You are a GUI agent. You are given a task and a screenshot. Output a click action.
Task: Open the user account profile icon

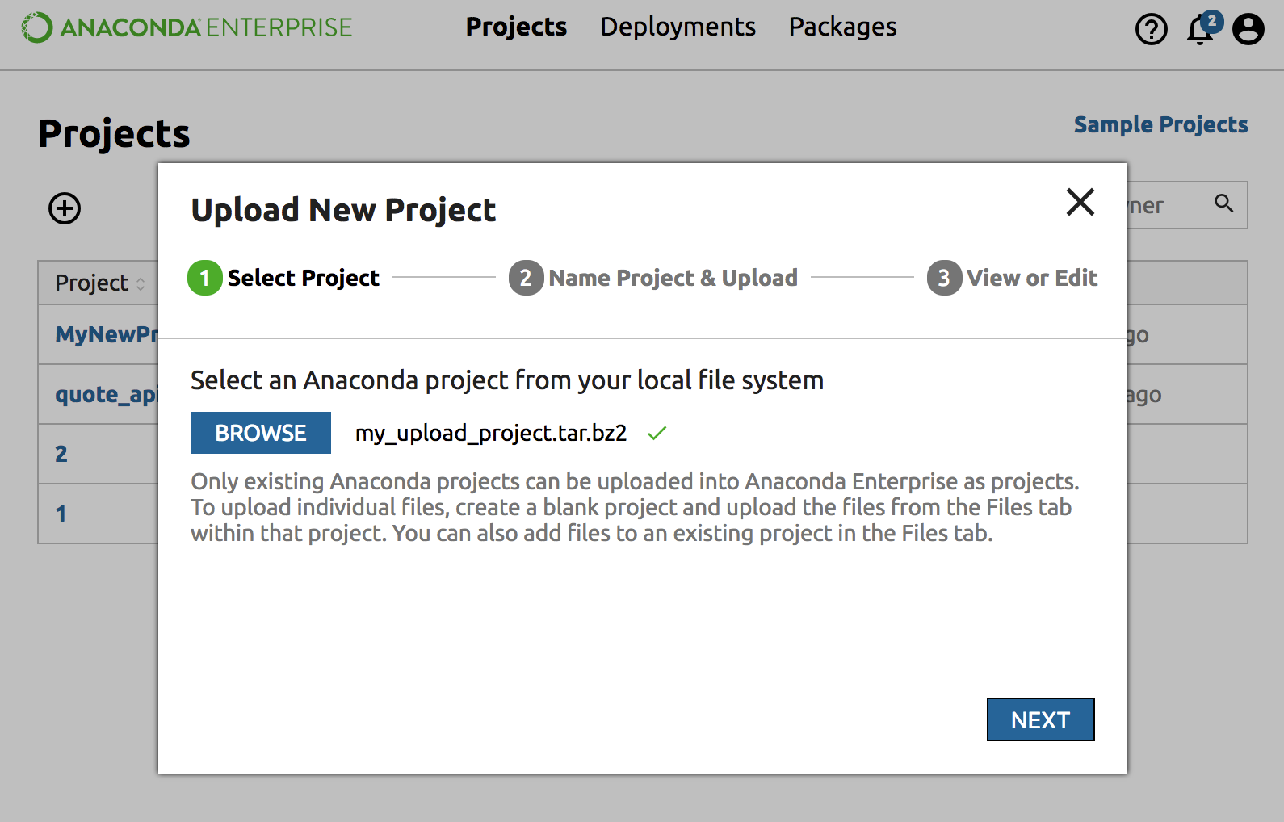1248,30
